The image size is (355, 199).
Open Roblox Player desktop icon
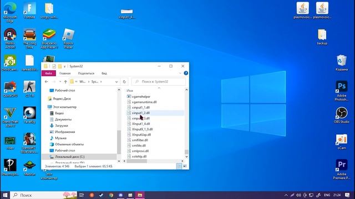click(x=68, y=38)
